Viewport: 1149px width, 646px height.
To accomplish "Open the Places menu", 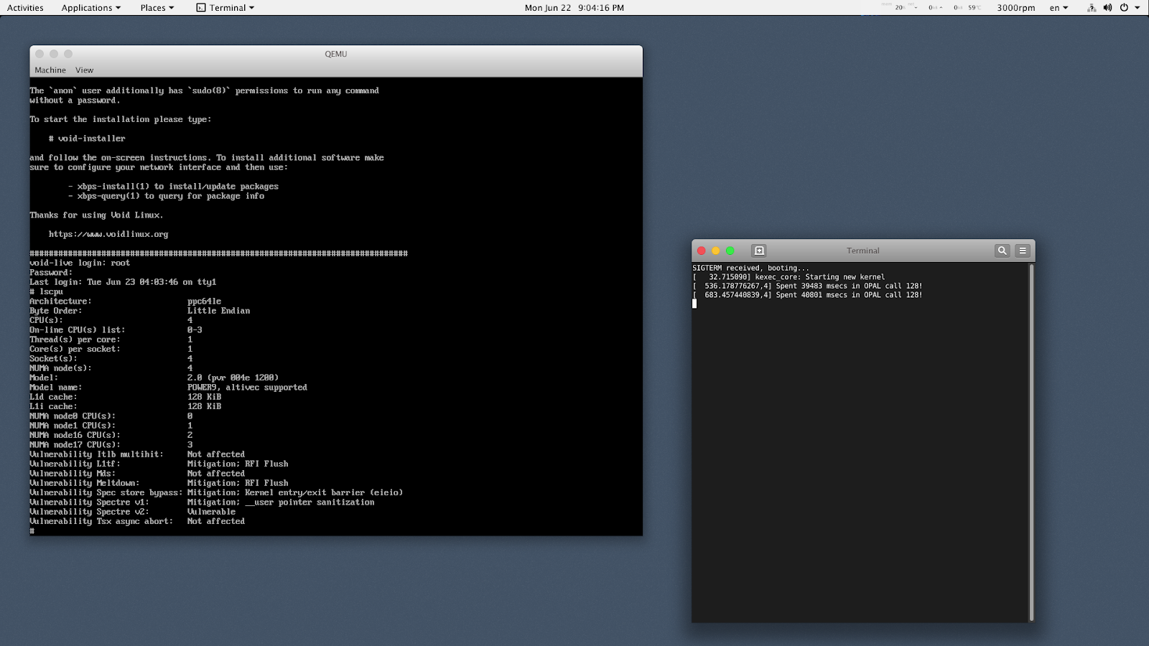I will point(157,8).
